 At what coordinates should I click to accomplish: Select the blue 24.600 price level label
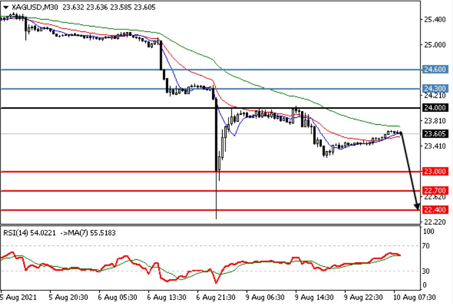pos(435,69)
